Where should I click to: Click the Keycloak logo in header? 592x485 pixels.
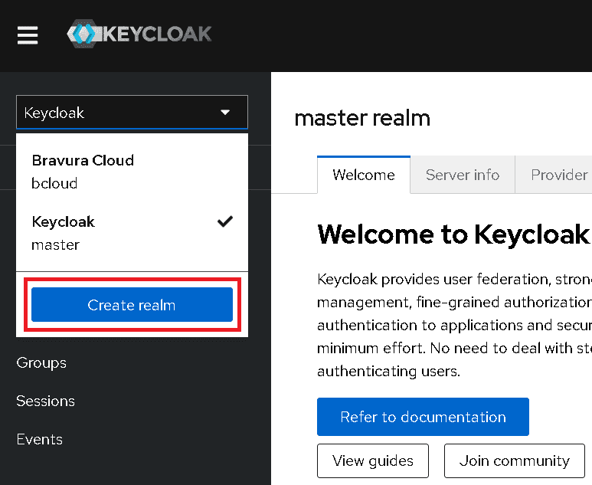point(139,34)
